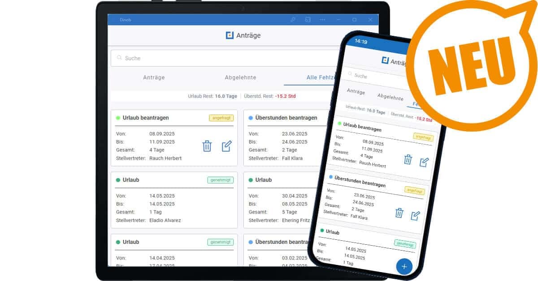Image resolution: width=538 pixels, height=281 pixels.
Task: Open the Abgelehnte tab on the phone
Action: tap(390, 97)
